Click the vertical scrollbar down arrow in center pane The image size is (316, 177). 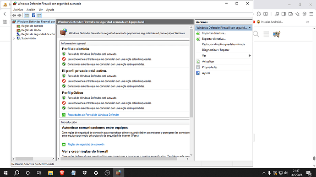click(x=191, y=155)
